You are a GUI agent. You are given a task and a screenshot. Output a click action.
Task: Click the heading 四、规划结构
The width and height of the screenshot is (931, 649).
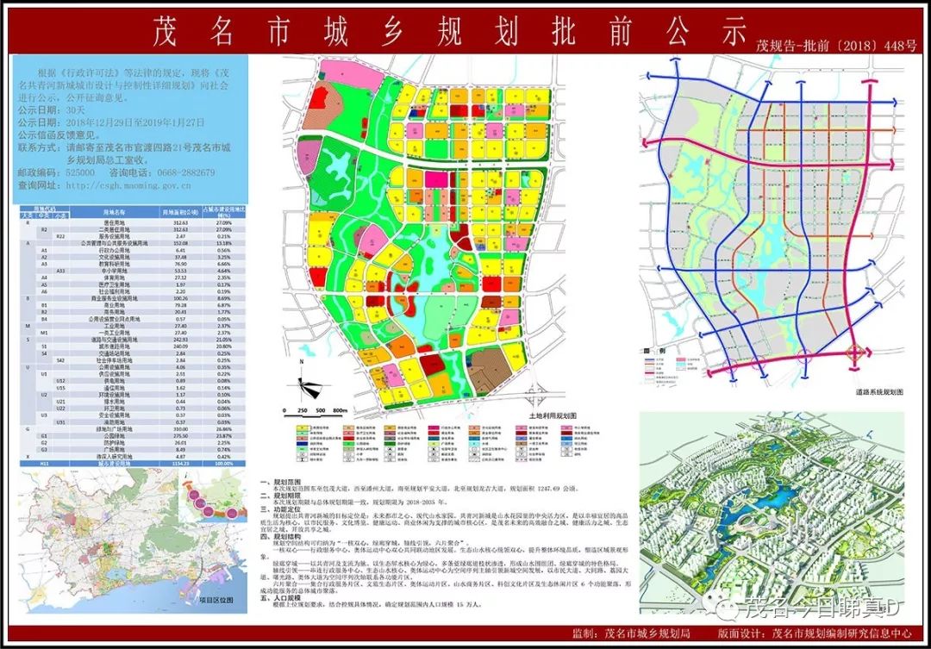tap(281, 536)
